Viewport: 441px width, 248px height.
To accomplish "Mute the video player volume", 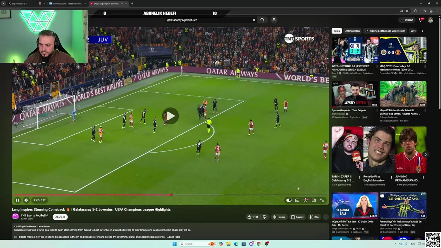I will point(26,200).
